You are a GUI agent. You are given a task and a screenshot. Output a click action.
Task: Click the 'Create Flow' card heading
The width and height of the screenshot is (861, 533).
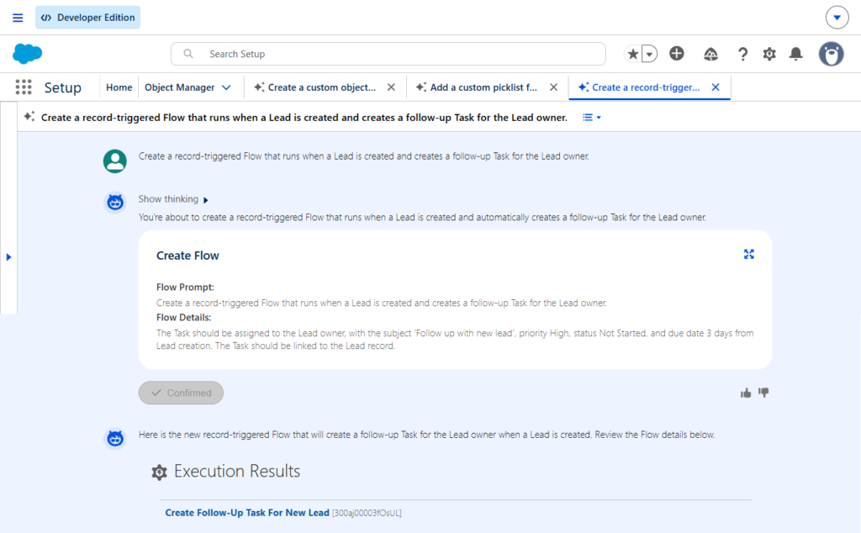(x=188, y=256)
